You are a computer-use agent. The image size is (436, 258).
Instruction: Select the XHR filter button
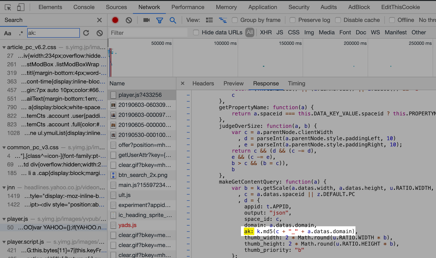[265, 32]
